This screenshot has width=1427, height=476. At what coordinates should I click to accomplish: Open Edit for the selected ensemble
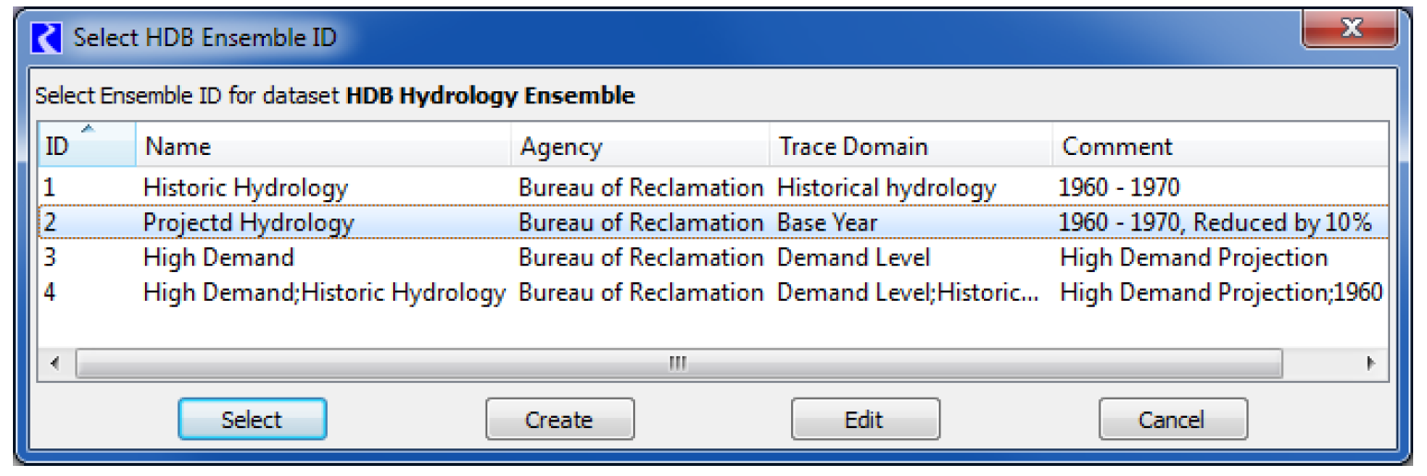(x=865, y=420)
